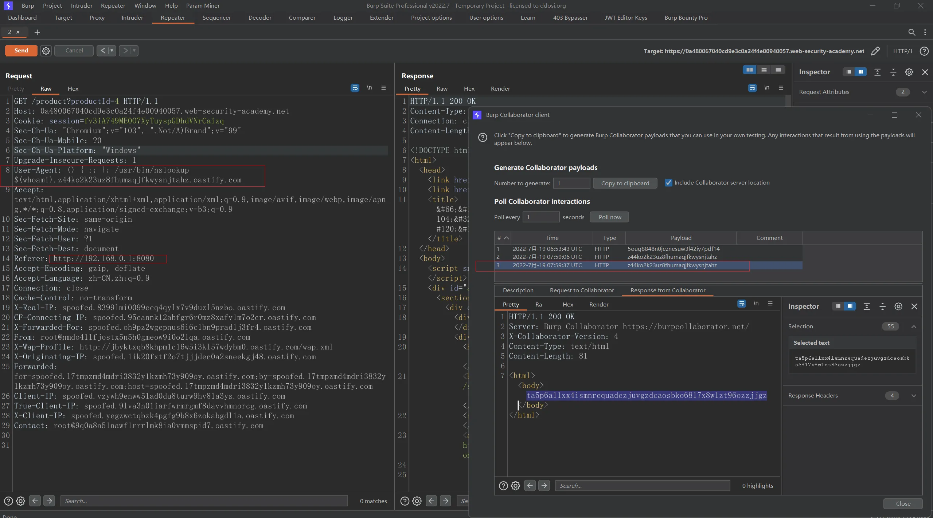Add new Repeater tab with plus icon
The height and width of the screenshot is (518, 933).
pyautogui.click(x=37, y=32)
